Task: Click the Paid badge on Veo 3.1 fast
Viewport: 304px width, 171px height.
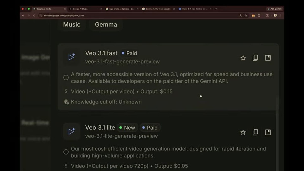Action: 129,53
